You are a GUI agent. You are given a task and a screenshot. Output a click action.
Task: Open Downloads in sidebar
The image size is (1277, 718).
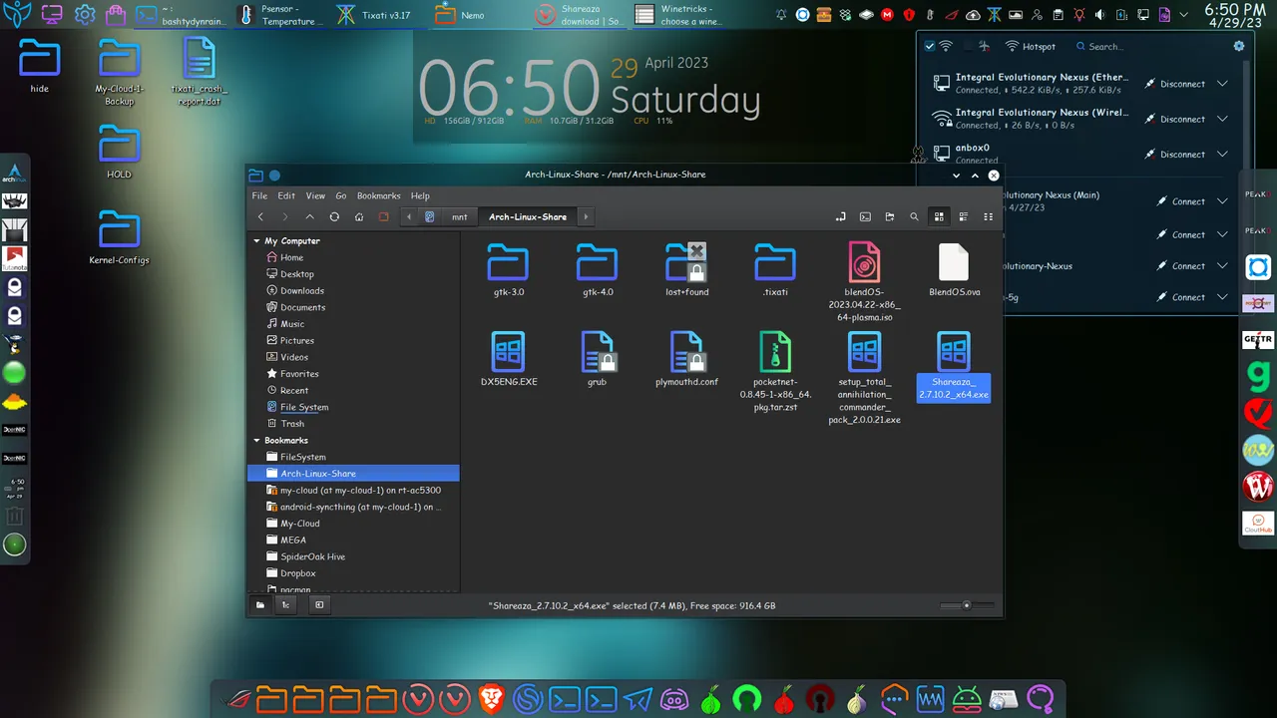(x=302, y=290)
